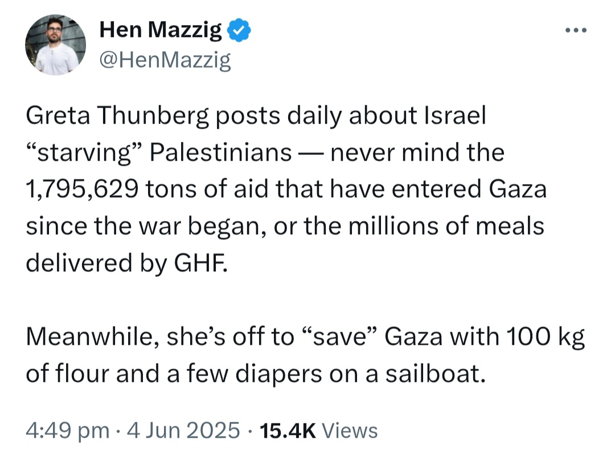The height and width of the screenshot is (453, 615).
Task: Open the three-dot more options menu
Action: [x=576, y=30]
